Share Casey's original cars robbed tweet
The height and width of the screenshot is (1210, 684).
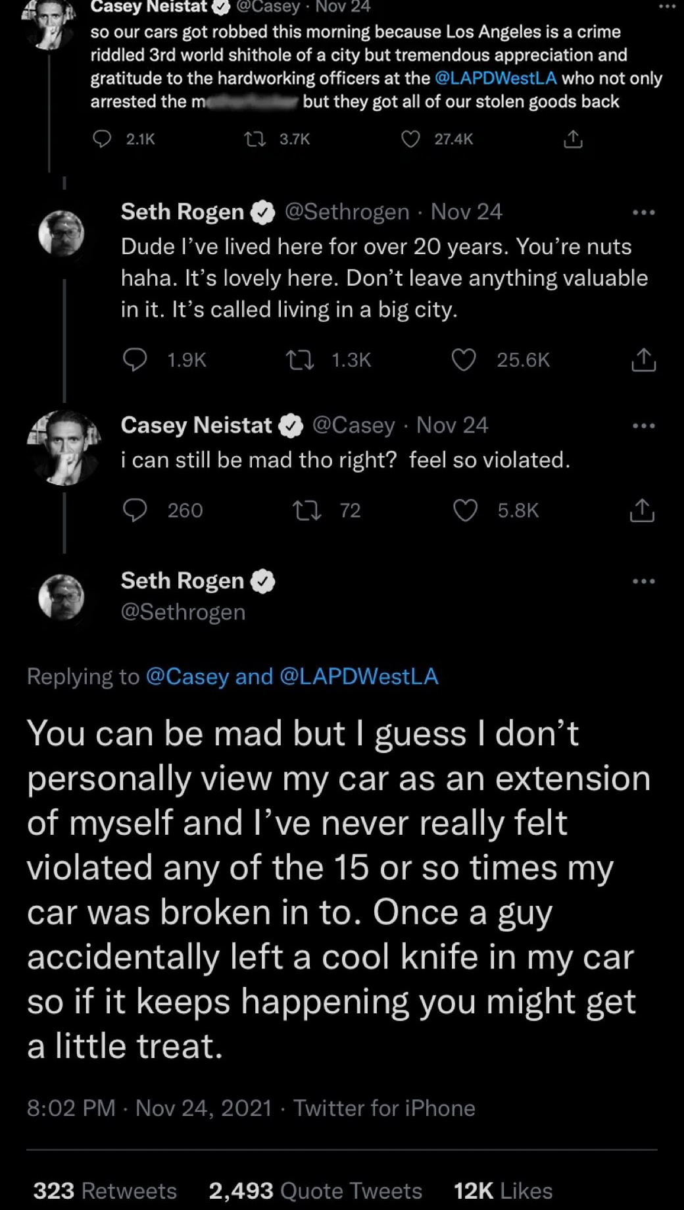click(x=573, y=139)
